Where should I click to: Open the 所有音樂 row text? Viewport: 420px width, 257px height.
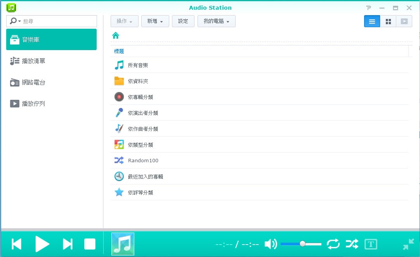point(138,65)
